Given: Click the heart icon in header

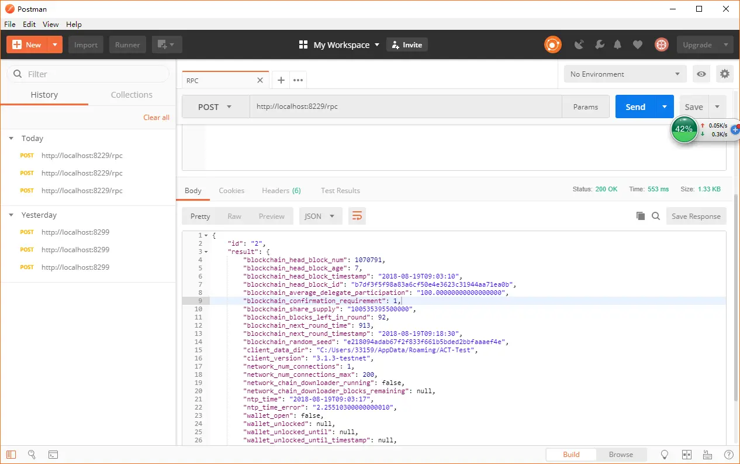Looking at the screenshot, I should point(638,44).
